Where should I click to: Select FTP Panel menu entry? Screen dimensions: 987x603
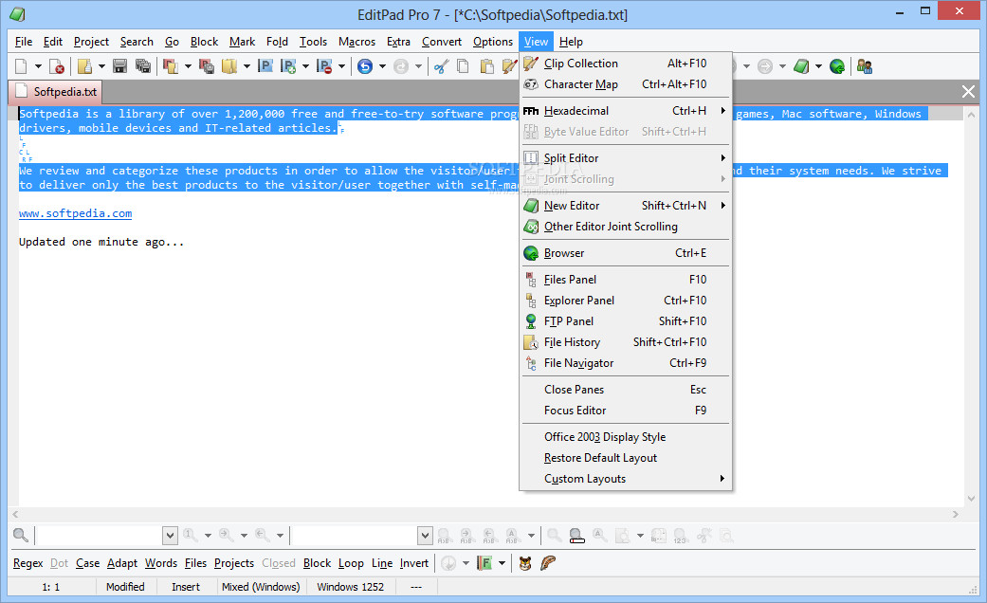(626, 321)
